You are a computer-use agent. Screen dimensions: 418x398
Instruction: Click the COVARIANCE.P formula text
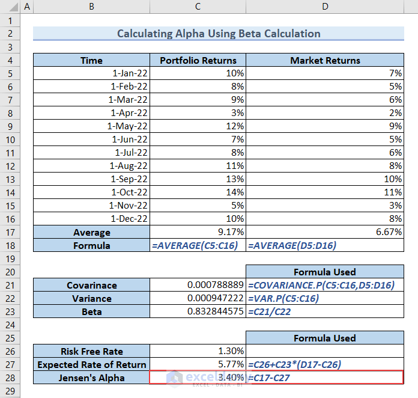coord(321,286)
